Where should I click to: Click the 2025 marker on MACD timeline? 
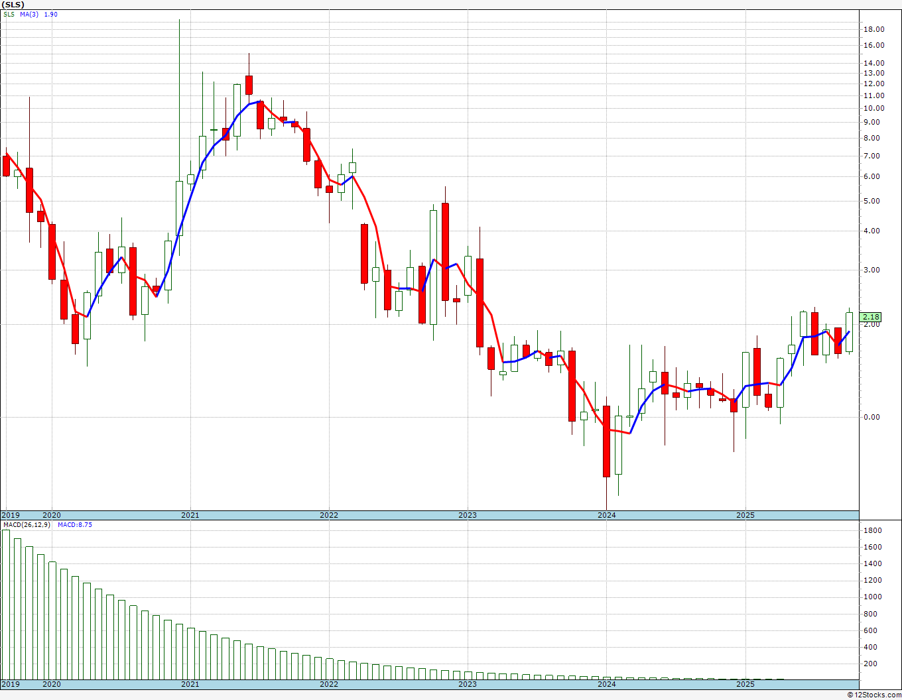click(x=745, y=684)
